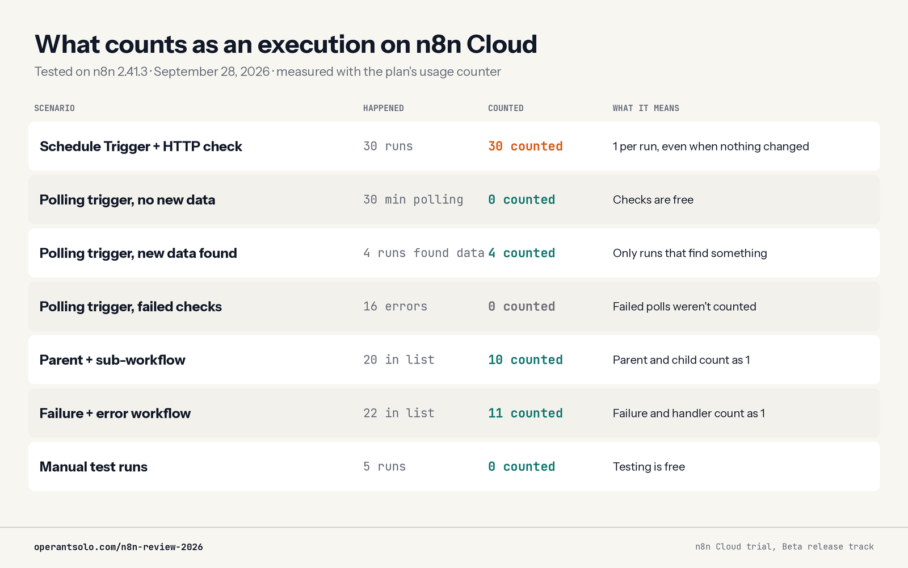The height and width of the screenshot is (568, 908).
Task: Click 'n8n Cloud trial, Beta release track' footer note
Action: point(784,547)
